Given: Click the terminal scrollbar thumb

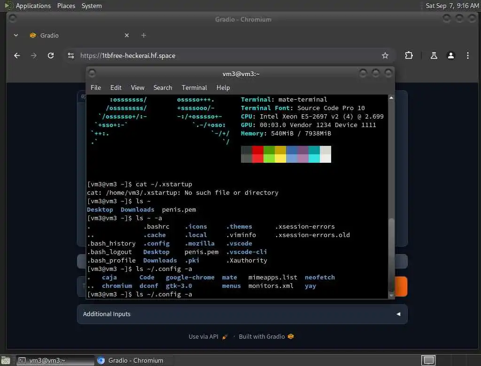Looking at the screenshot, I should (391, 255).
